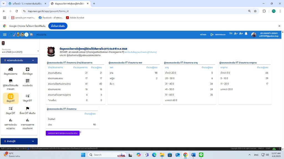Click the purple แสดงรายการตอบแบบประเมิน button

coord(62,133)
